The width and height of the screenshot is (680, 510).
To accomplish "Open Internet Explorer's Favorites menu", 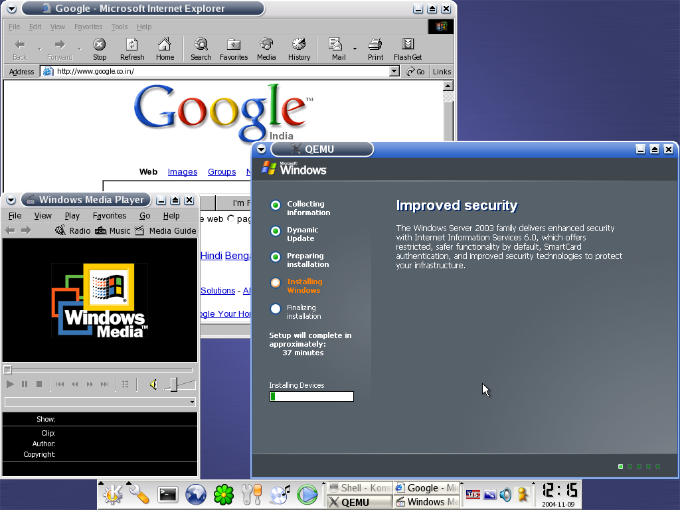I will pyautogui.click(x=88, y=27).
